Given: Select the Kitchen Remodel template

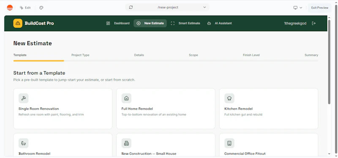Looking at the screenshot, I should 269,109.
